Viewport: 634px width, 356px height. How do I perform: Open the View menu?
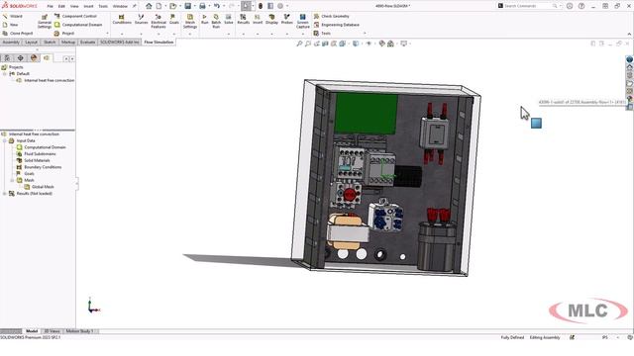74,6
